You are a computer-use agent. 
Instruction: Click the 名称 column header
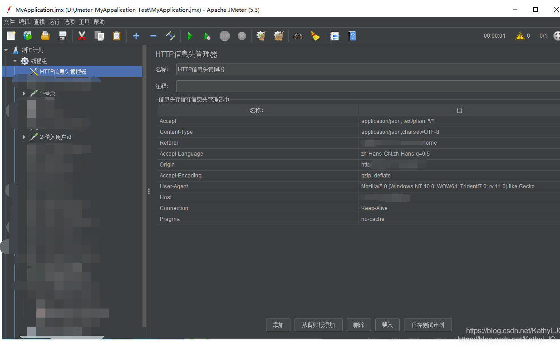258,110
